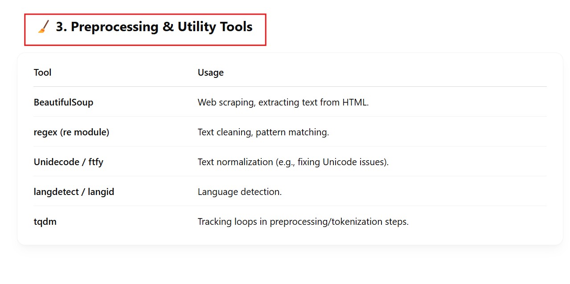
Task: Click the "ftfy" tool name
Action: pos(96,162)
